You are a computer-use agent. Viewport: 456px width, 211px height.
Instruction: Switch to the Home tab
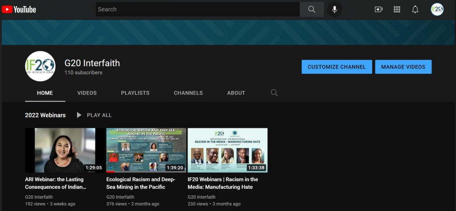point(45,93)
